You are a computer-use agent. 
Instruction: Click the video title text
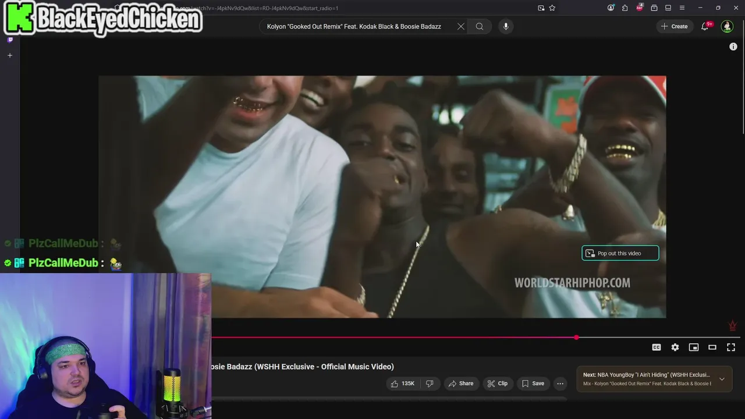302,367
